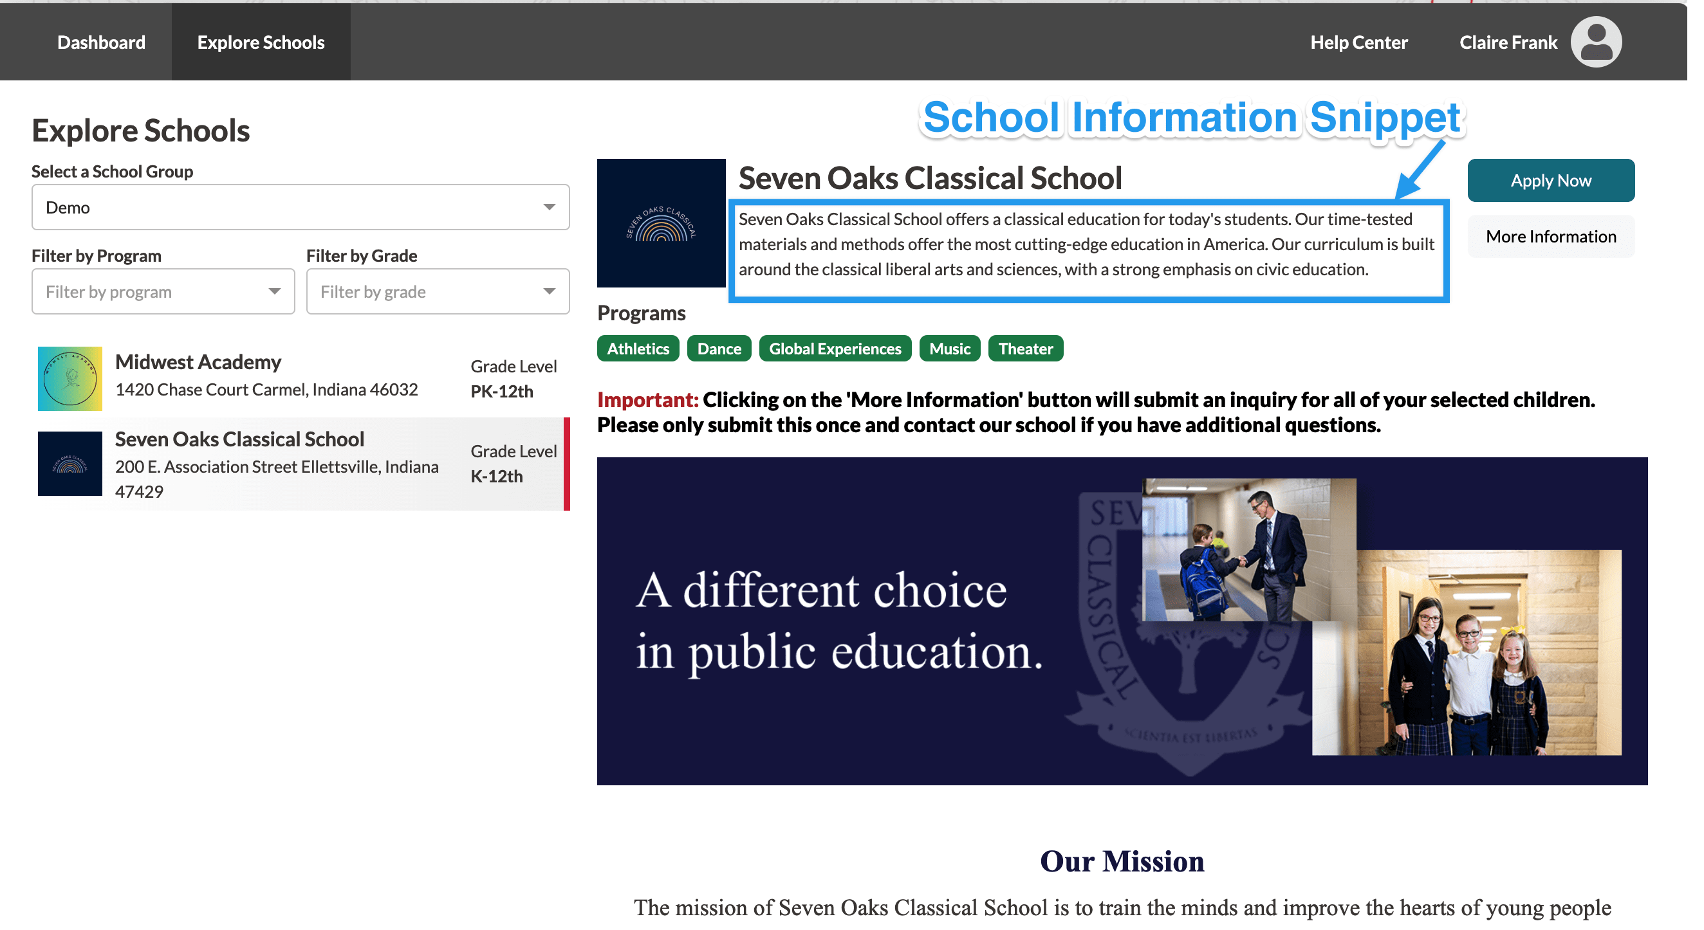Switch to the Explore Schools tab
Image resolution: width=1704 pixels, height=930 pixels.
click(261, 42)
